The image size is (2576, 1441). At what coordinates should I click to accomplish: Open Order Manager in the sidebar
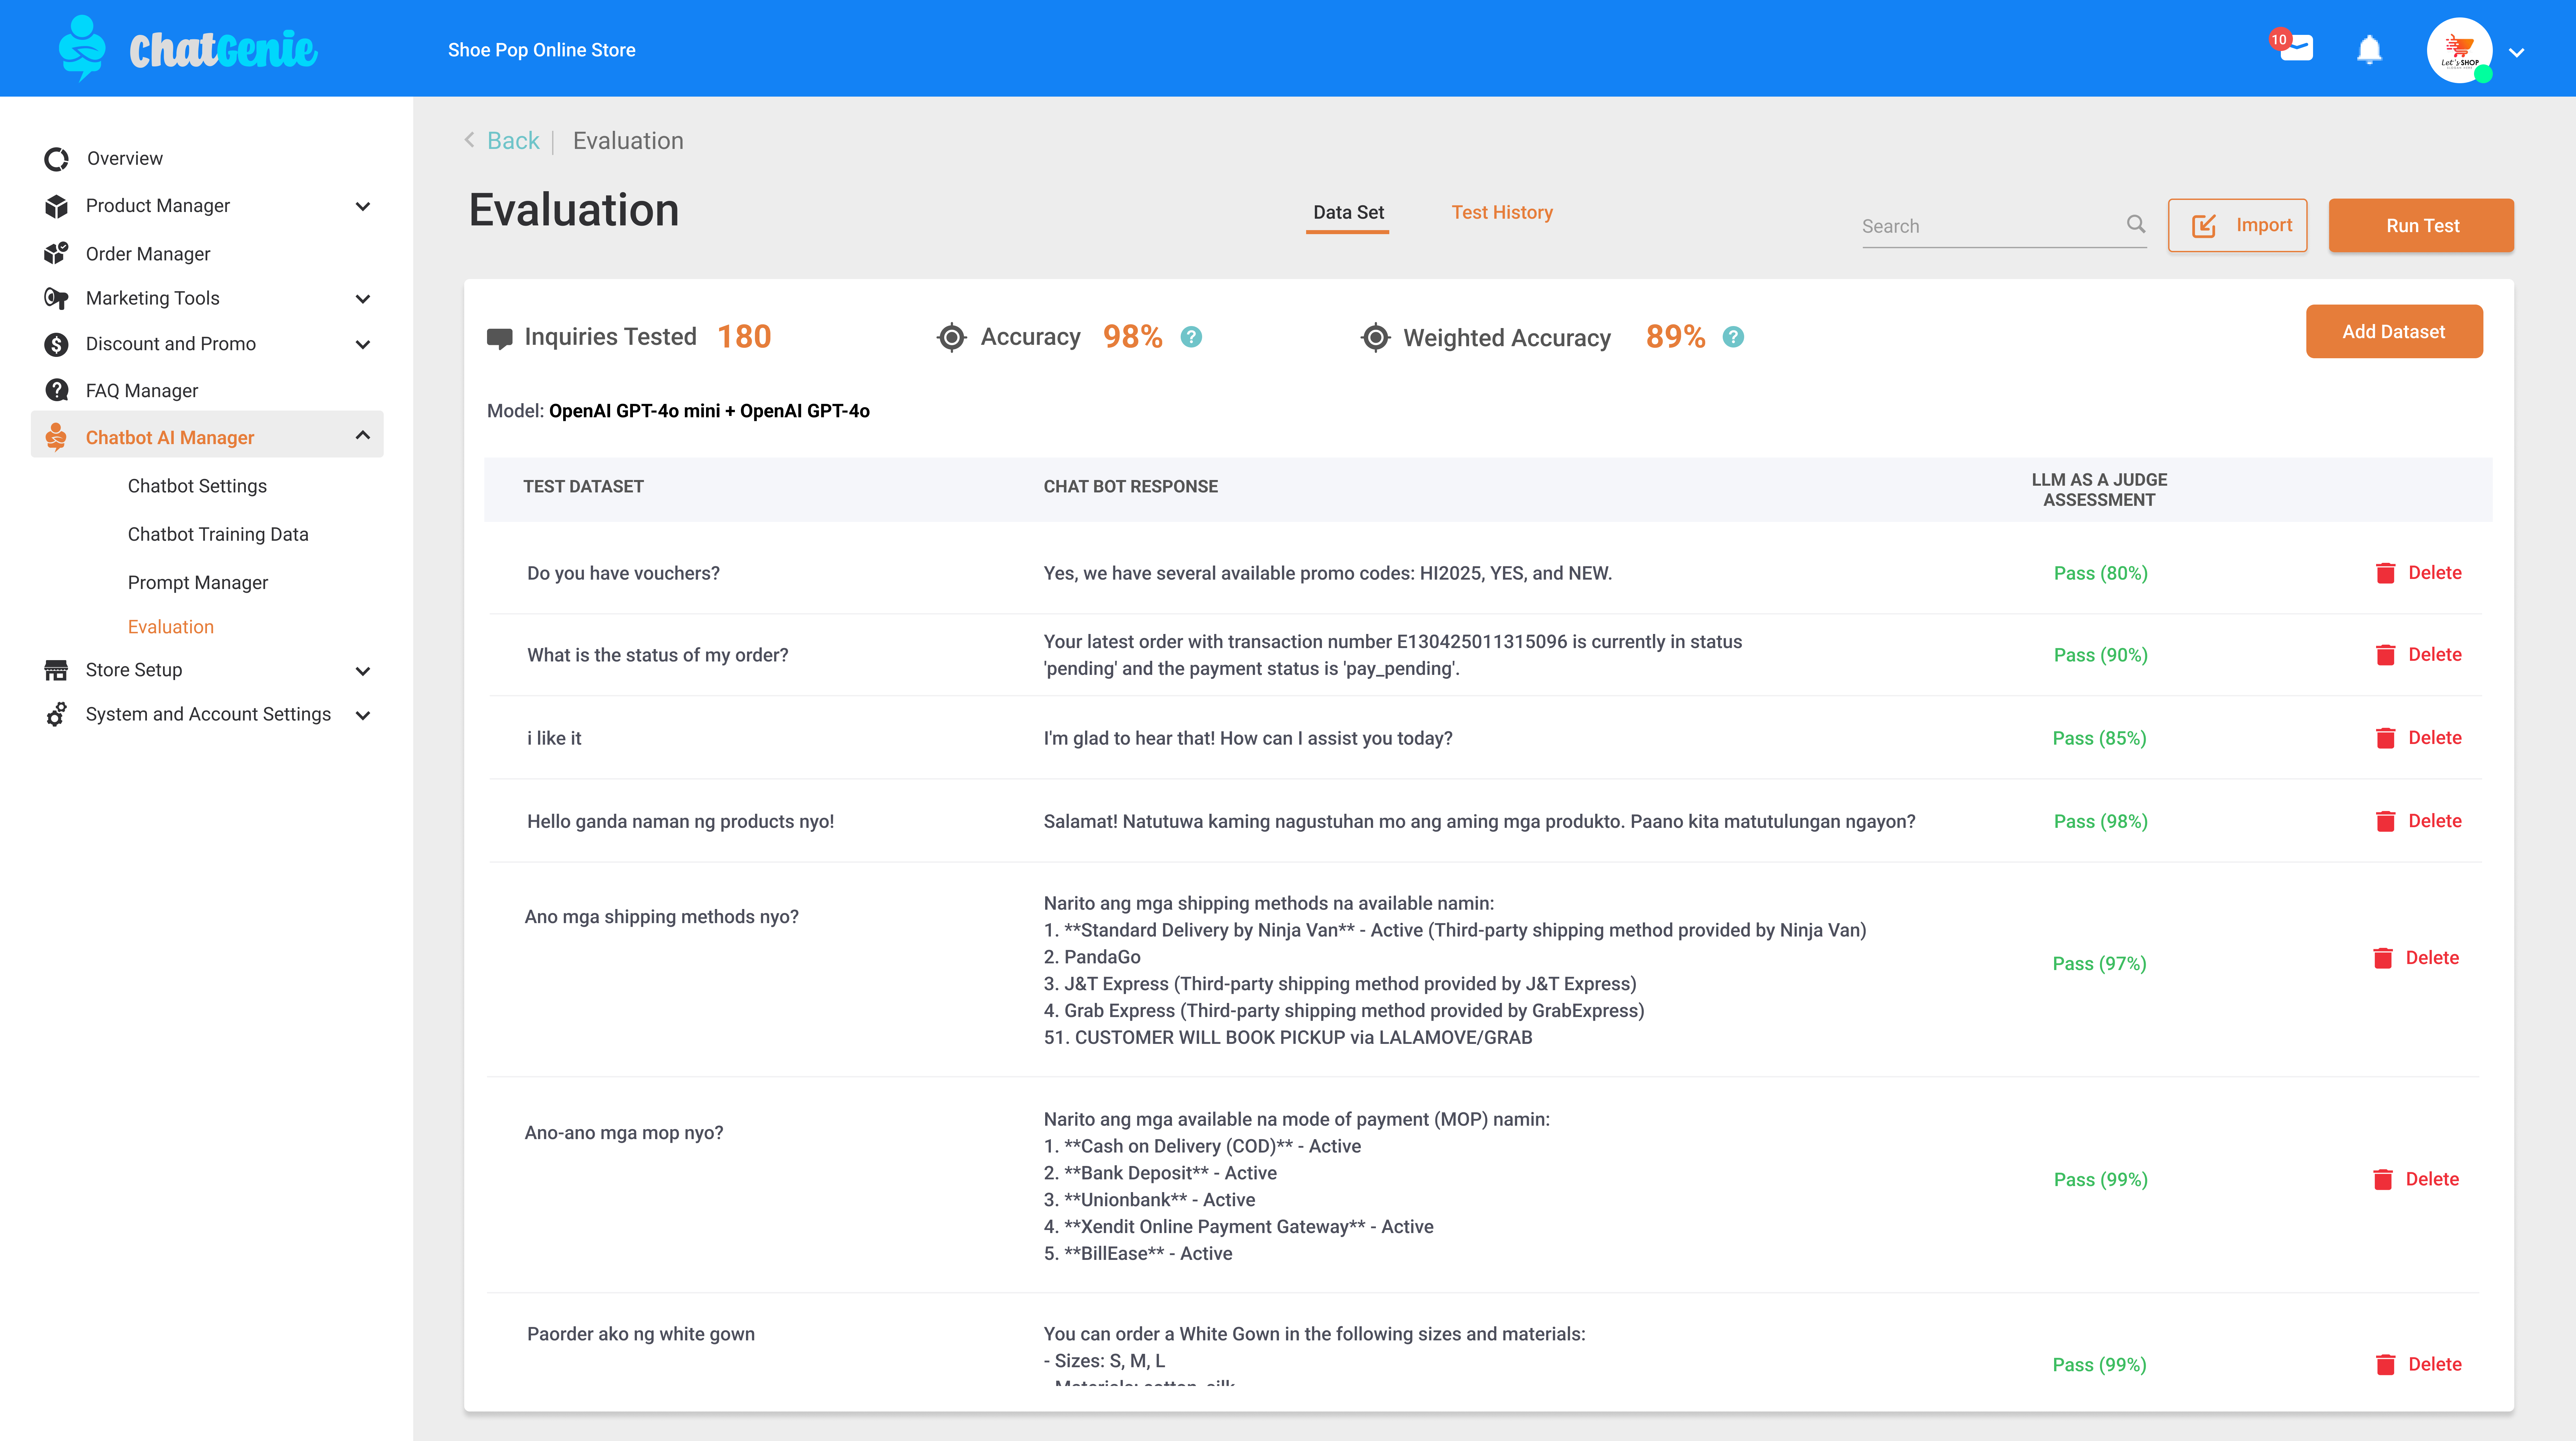pos(148,254)
